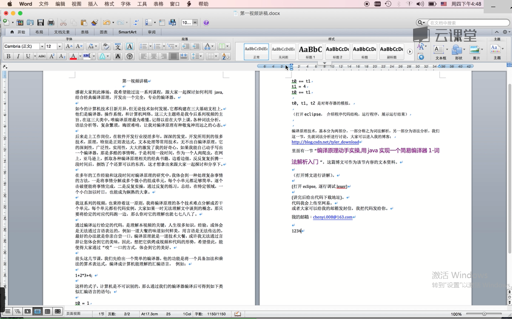Click the Open folder icon

click(30, 23)
